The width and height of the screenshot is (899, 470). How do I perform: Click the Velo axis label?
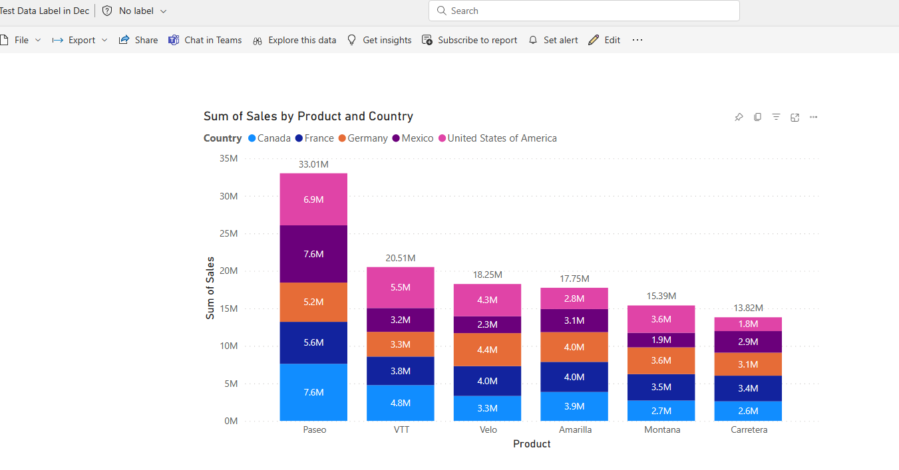coord(488,430)
